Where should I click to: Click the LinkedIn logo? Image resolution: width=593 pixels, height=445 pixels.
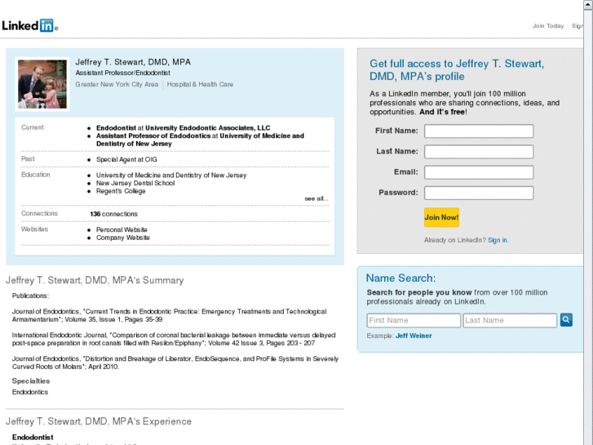[x=30, y=25]
